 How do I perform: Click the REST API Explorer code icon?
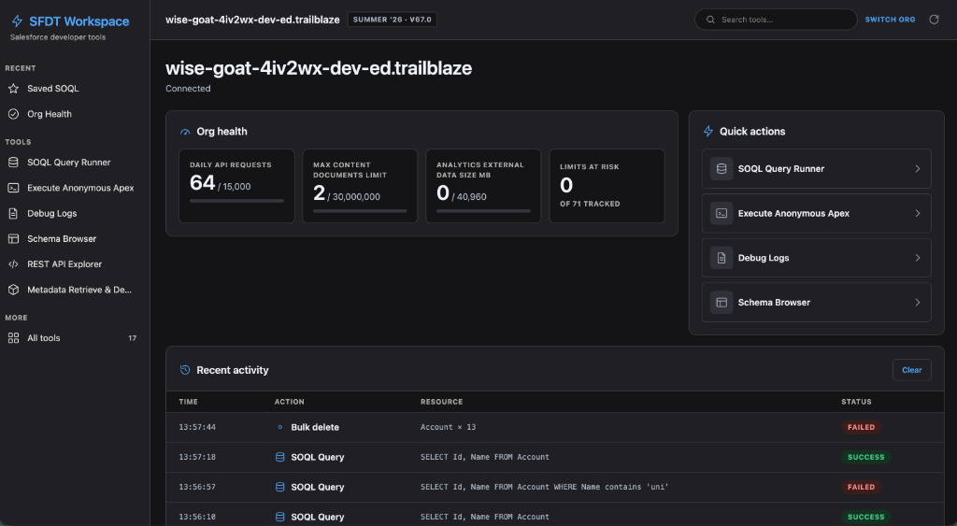click(13, 264)
